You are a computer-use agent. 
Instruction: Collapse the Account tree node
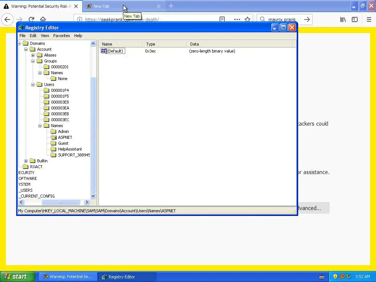pos(26,49)
